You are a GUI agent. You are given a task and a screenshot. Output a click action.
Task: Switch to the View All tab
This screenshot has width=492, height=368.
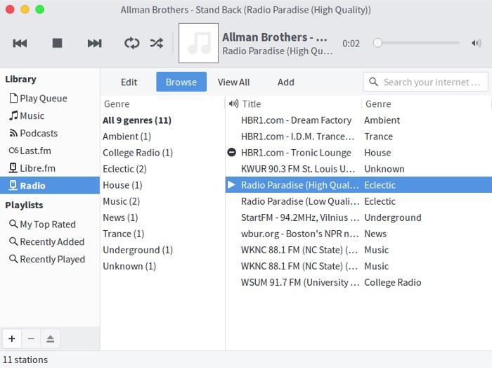click(x=233, y=82)
